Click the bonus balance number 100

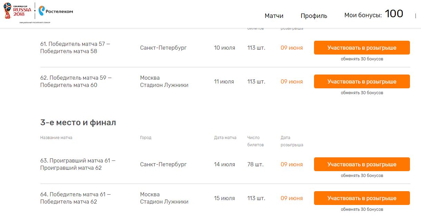coord(394,14)
